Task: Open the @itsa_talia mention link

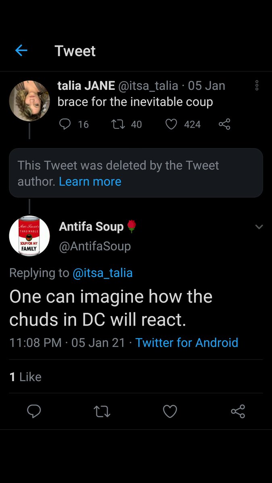Action: 102,273
